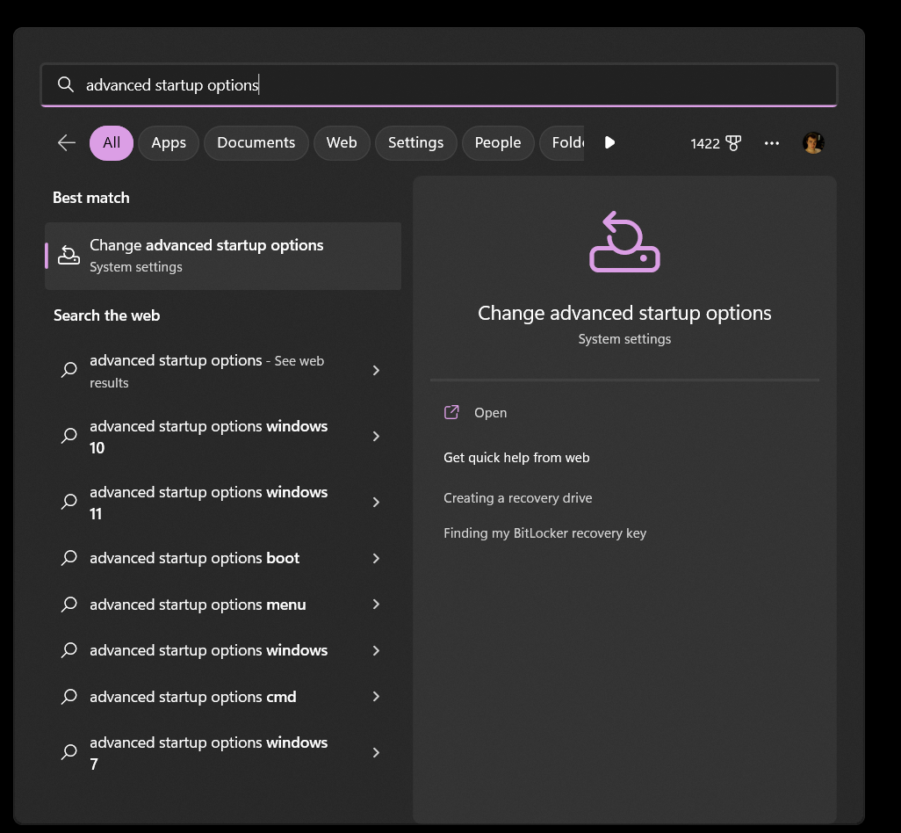901x833 pixels.
Task: Open 'Finding my BitLocker recovery key' link
Action: pyautogui.click(x=544, y=533)
